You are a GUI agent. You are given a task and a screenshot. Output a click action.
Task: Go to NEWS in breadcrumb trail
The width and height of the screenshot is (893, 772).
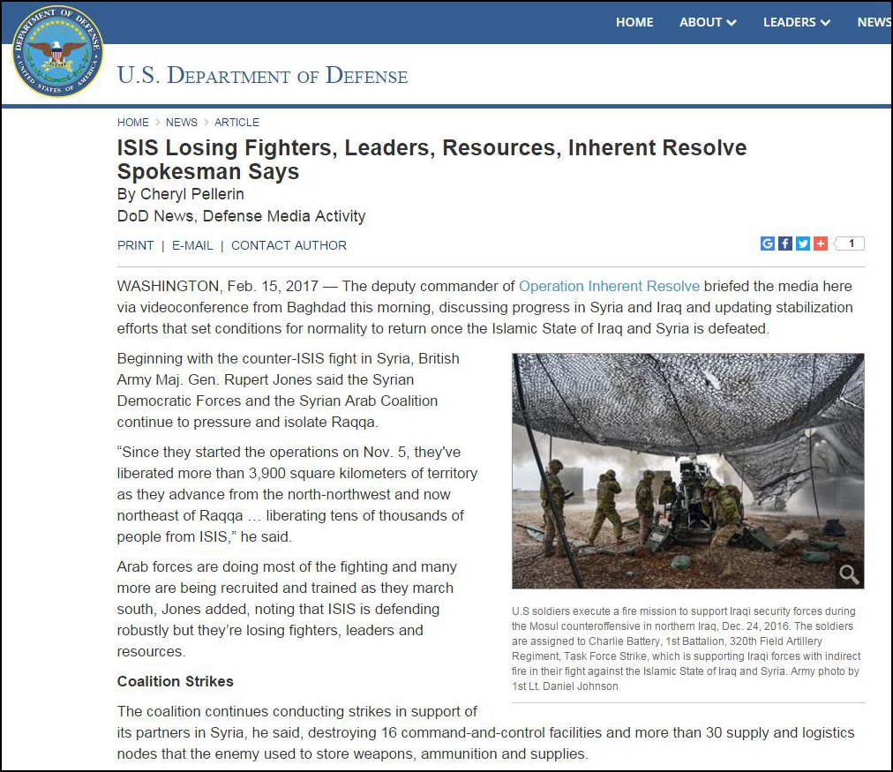[182, 123]
